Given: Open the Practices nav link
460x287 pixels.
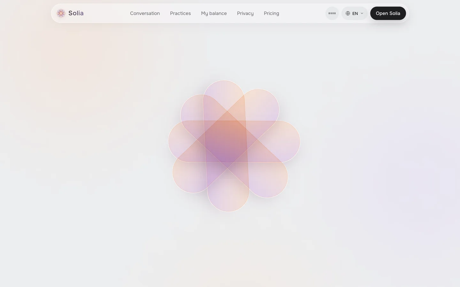Looking at the screenshot, I should [x=180, y=13].
